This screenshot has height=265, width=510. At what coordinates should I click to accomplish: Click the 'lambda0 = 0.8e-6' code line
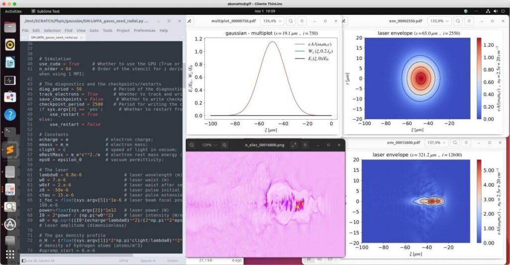[60, 175]
